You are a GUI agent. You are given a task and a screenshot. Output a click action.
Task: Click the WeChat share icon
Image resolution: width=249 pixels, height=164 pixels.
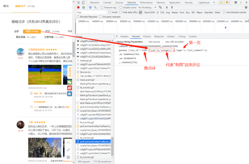[x=70, y=82]
